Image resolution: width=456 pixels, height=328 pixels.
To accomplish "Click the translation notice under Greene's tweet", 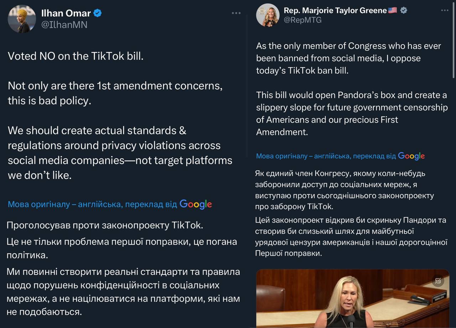I will (326, 156).
